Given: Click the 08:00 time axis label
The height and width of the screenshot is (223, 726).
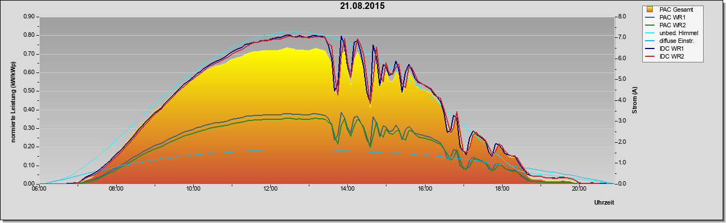Looking at the screenshot, I should [116, 190].
